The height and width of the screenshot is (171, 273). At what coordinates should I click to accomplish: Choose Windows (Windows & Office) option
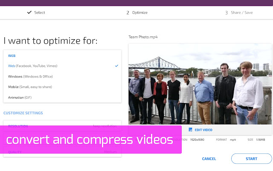click(62, 77)
